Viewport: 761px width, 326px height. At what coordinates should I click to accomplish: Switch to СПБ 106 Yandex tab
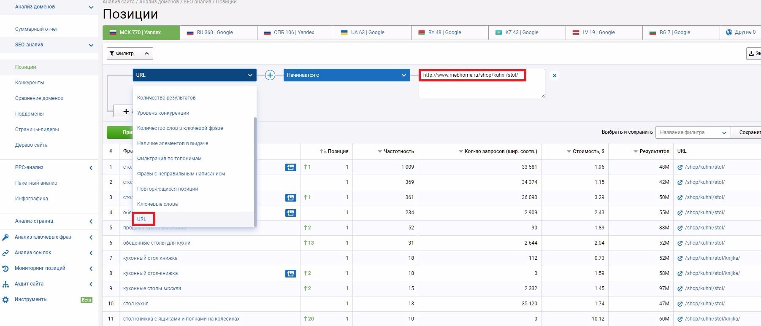pyautogui.click(x=295, y=32)
